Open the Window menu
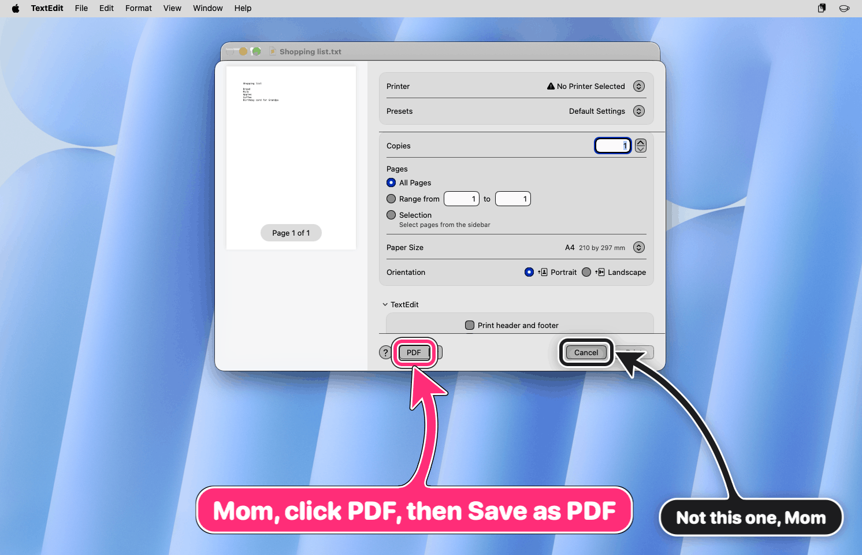862x555 pixels. pos(208,8)
